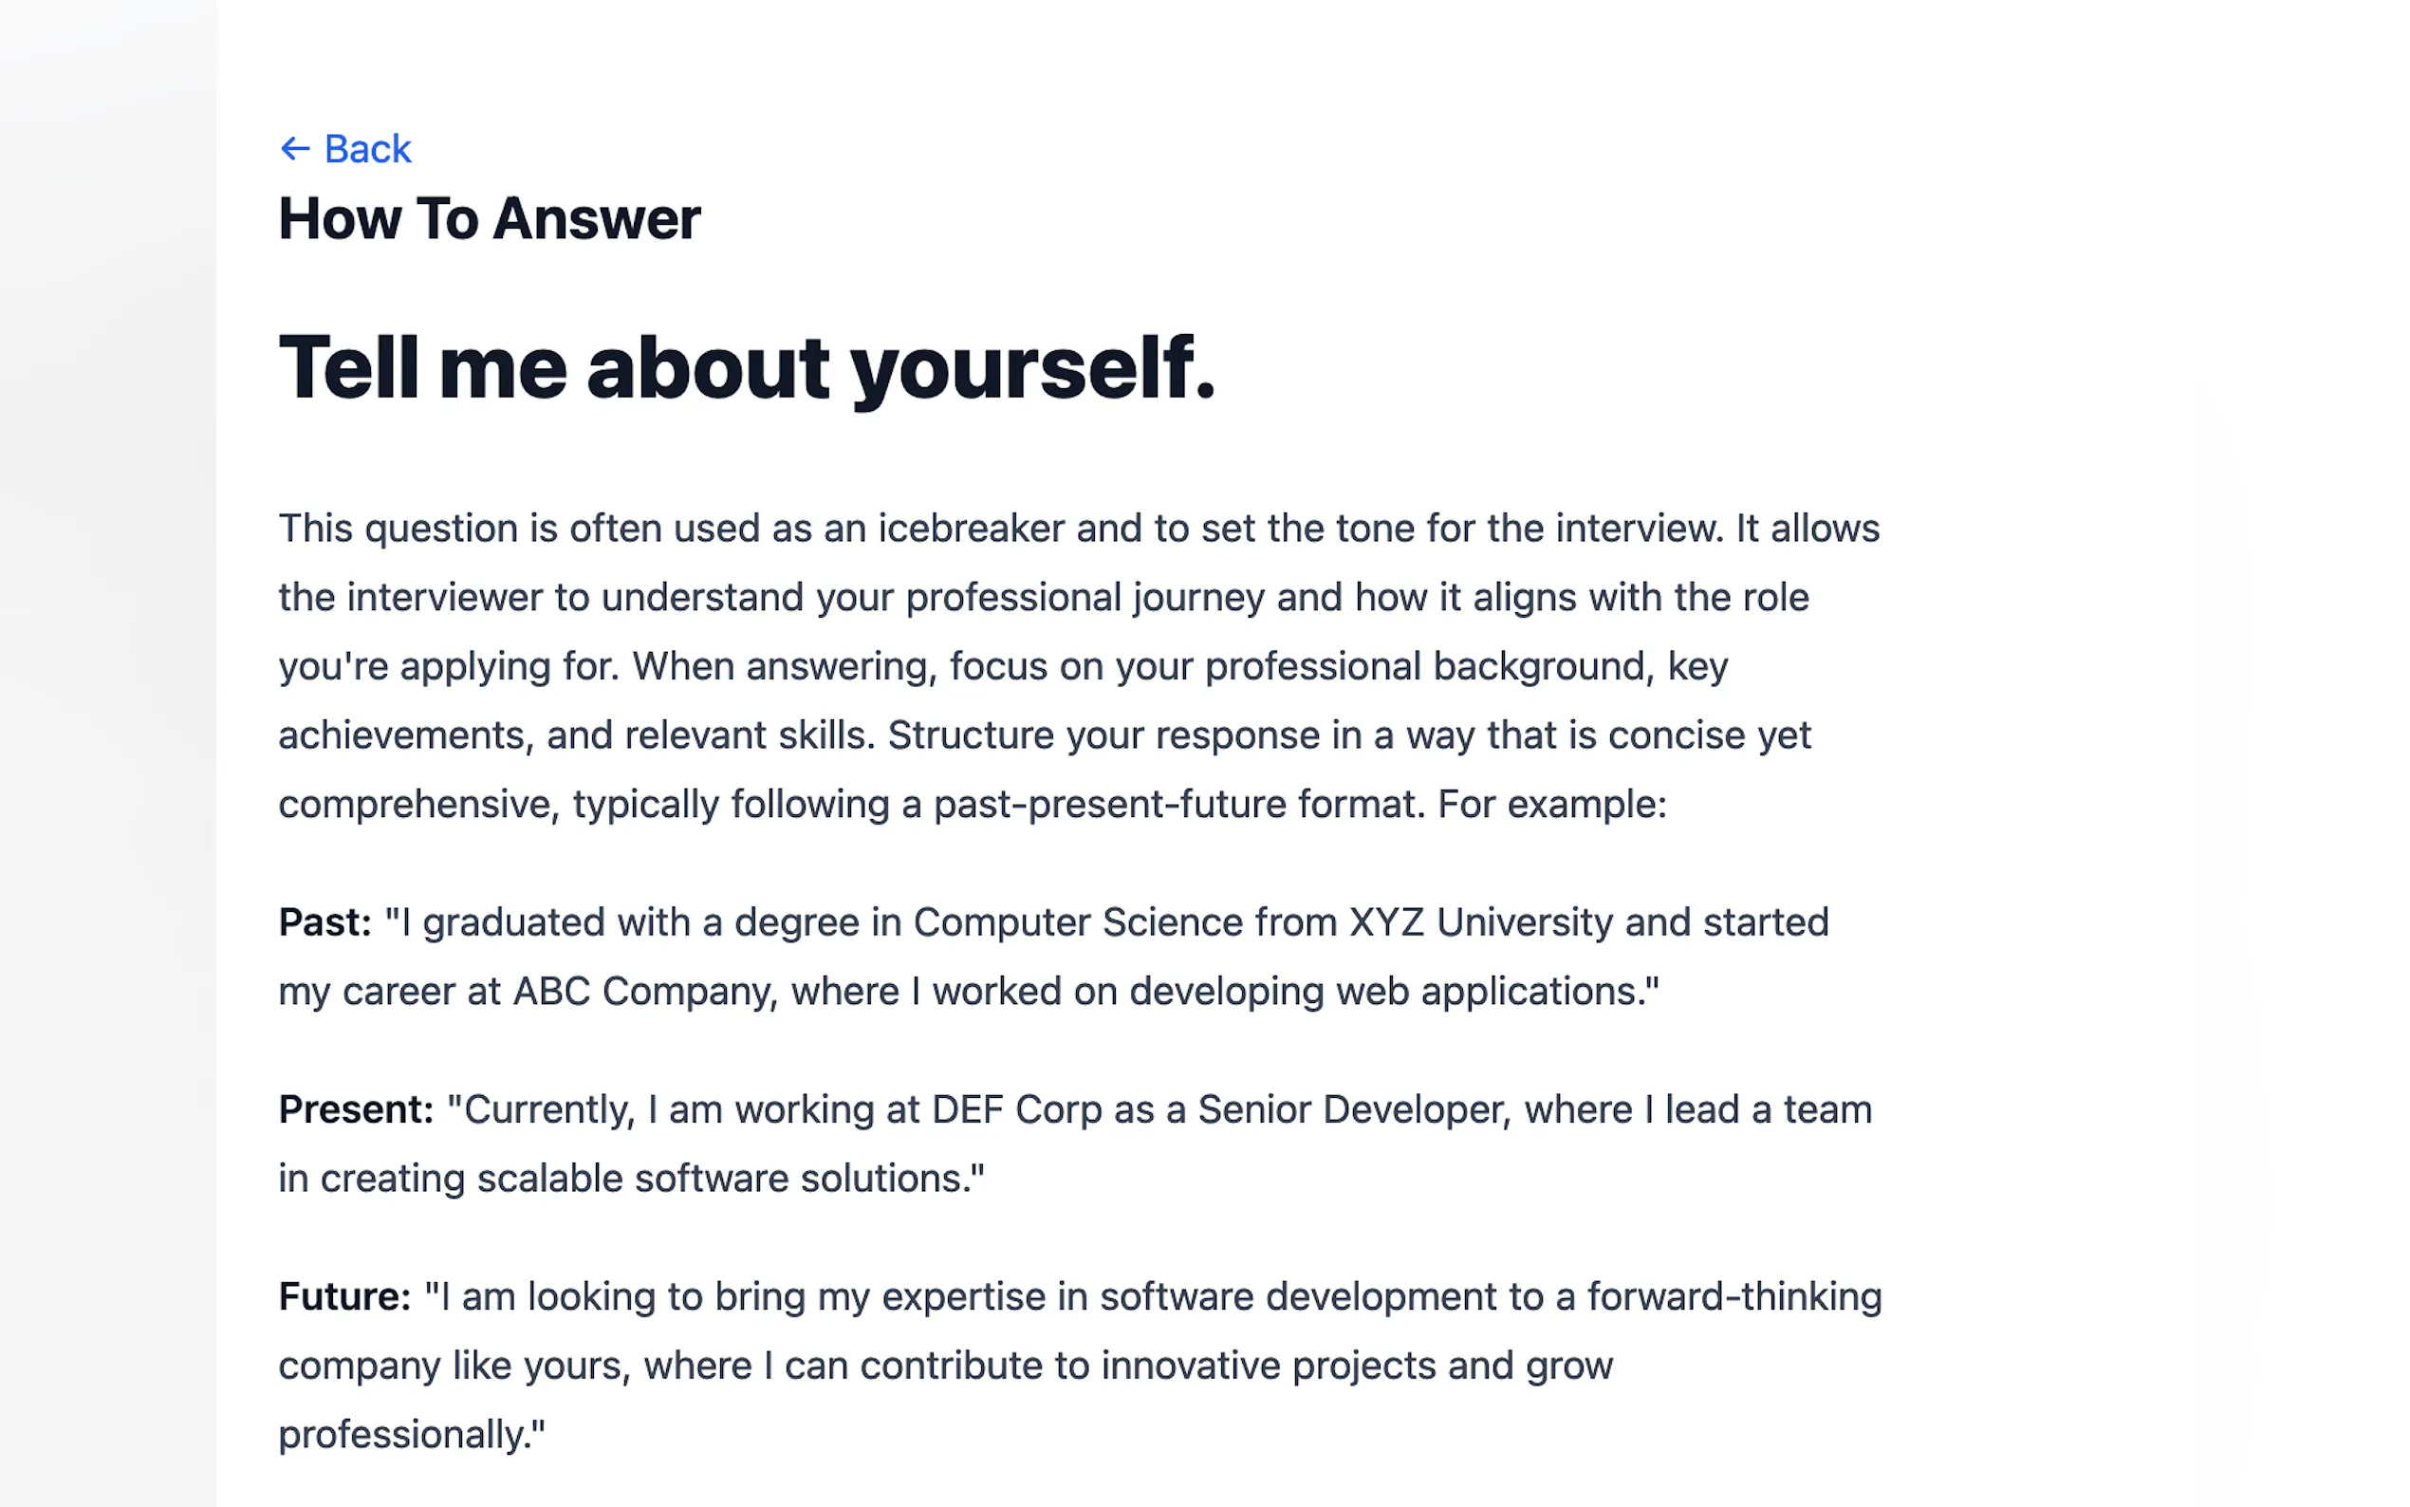2410x1507 pixels.
Task: Click the bold Future: label
Action: (344, 1296)
